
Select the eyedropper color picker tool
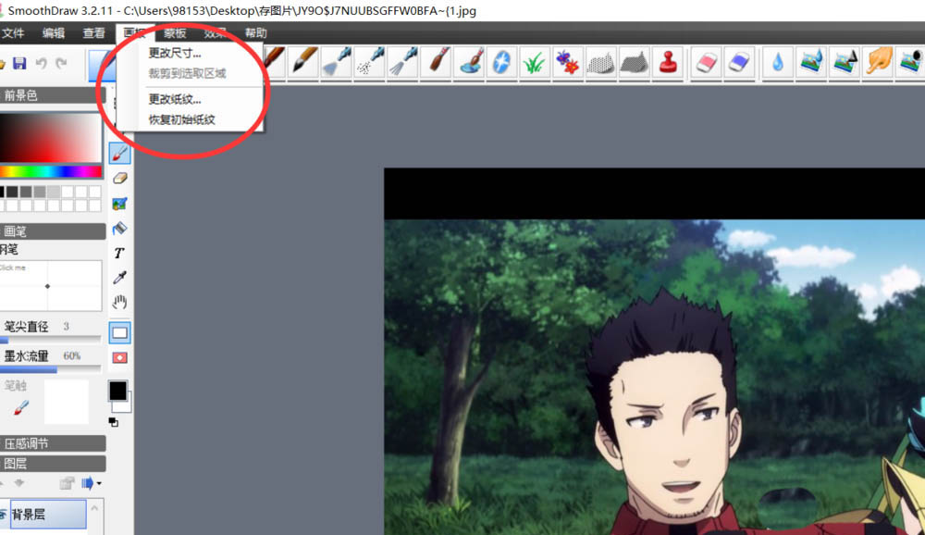pos(119,278)
